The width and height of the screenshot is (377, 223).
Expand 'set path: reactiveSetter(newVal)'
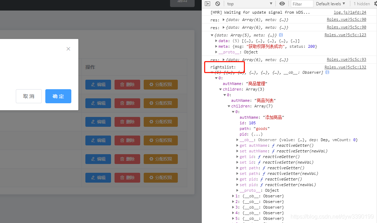point(237,173)
